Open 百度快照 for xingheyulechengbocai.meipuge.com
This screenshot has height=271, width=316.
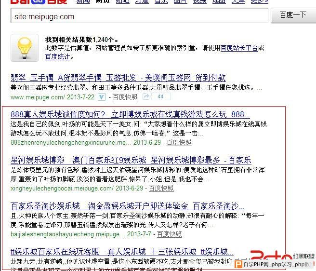(x=161, y=188)
